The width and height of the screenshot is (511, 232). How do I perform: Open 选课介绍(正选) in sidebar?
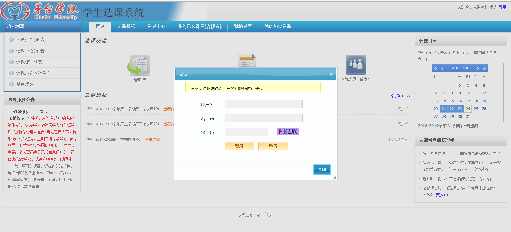[x=31, y=40]
